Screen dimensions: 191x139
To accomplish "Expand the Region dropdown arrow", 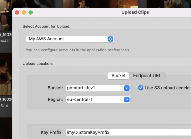I will 126,99.
